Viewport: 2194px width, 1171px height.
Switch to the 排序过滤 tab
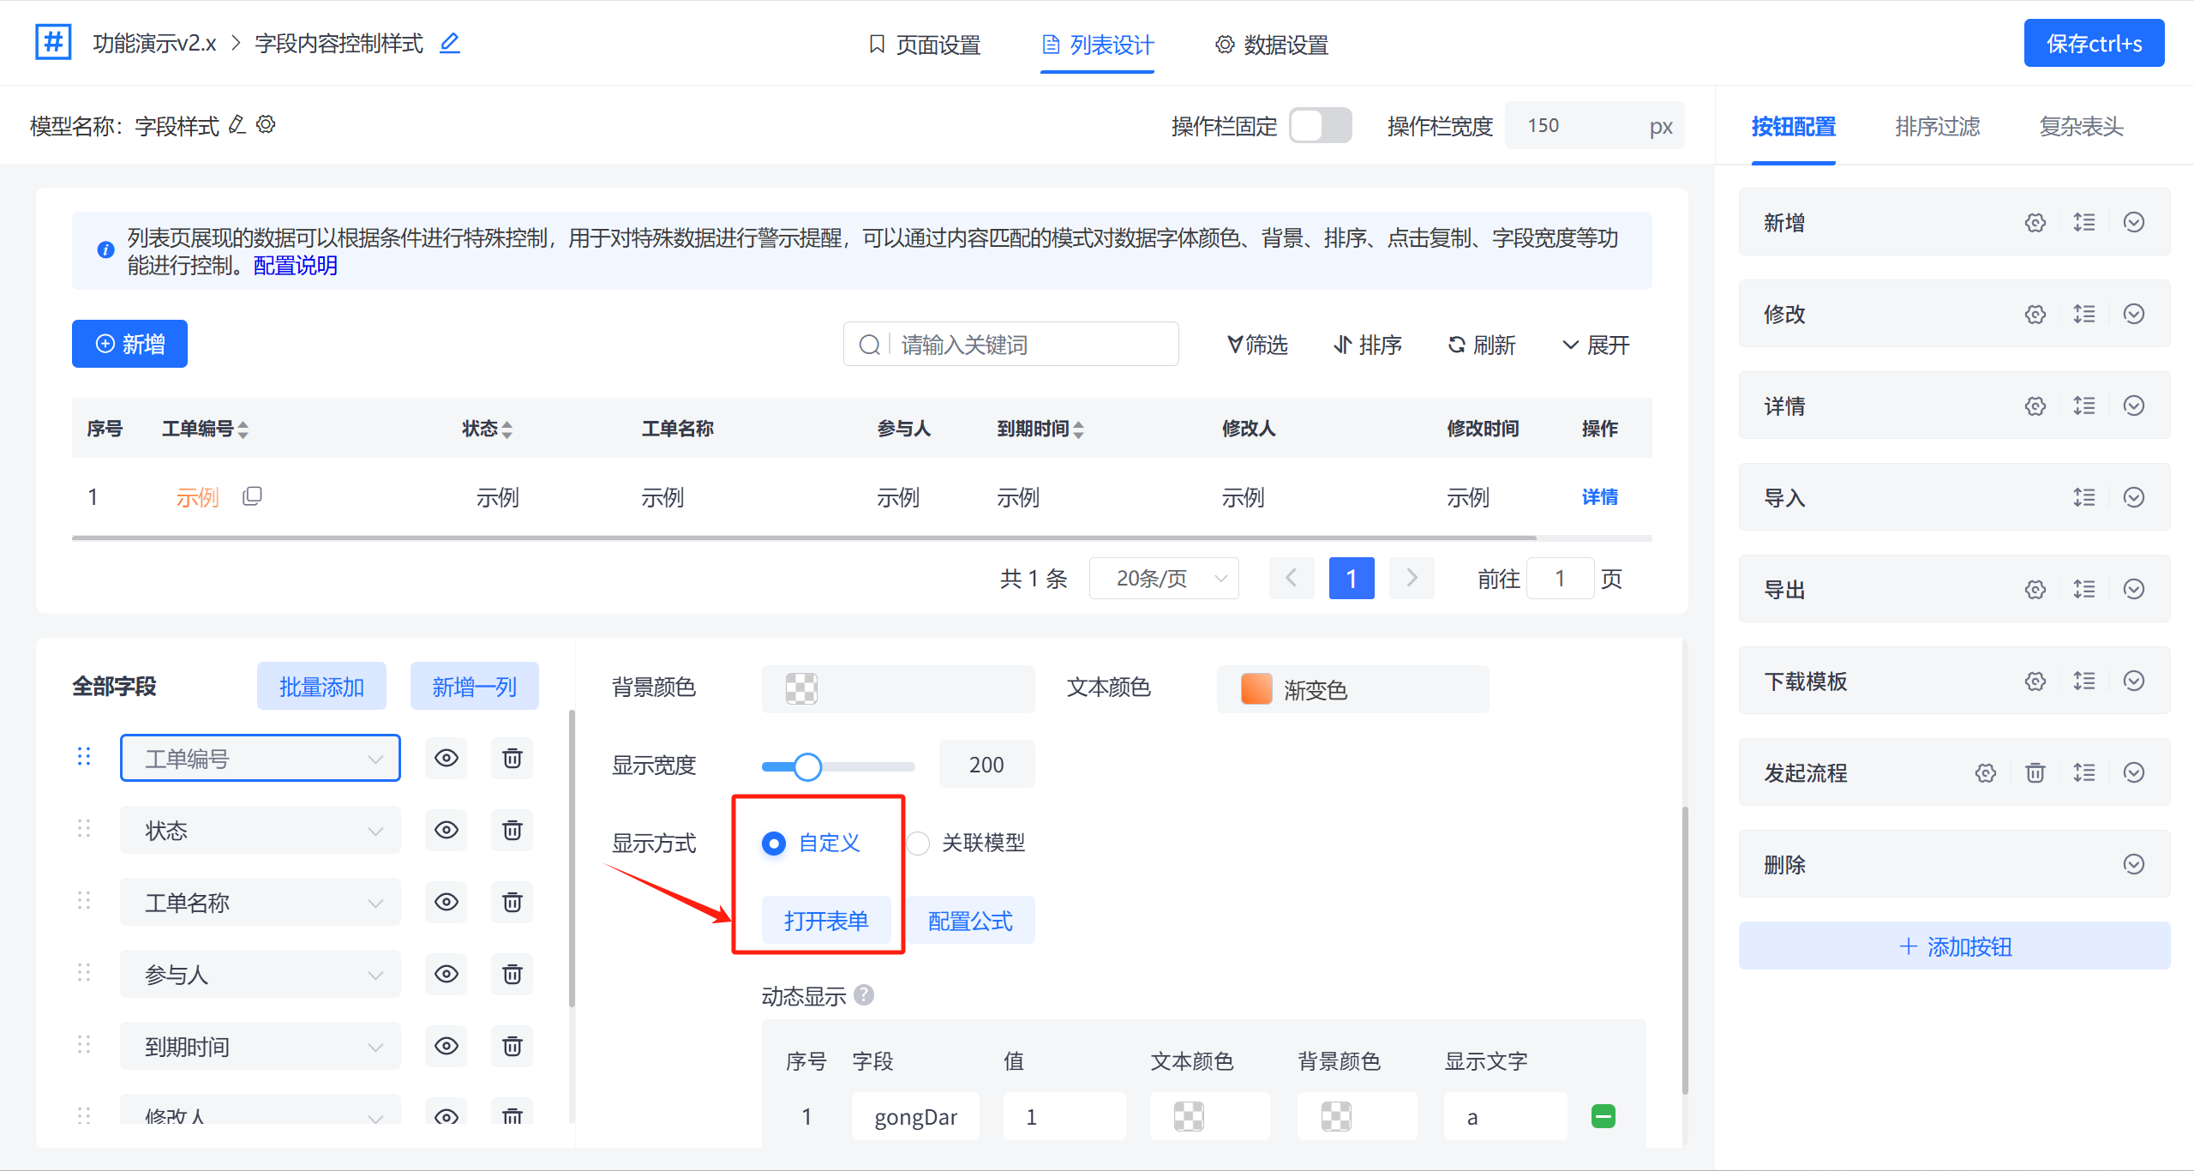coord(1937,127)
